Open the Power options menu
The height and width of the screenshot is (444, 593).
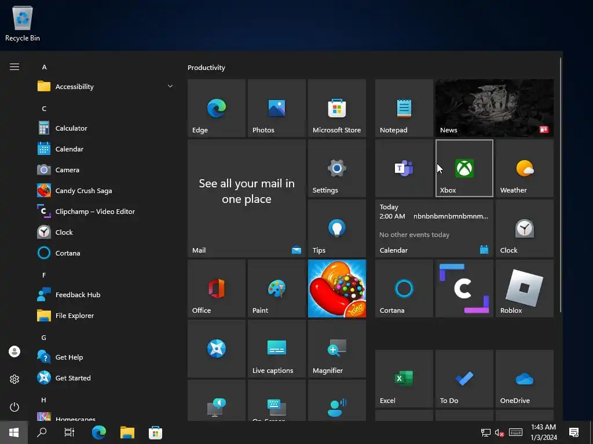pyautogui.click(x=14, y=407)
